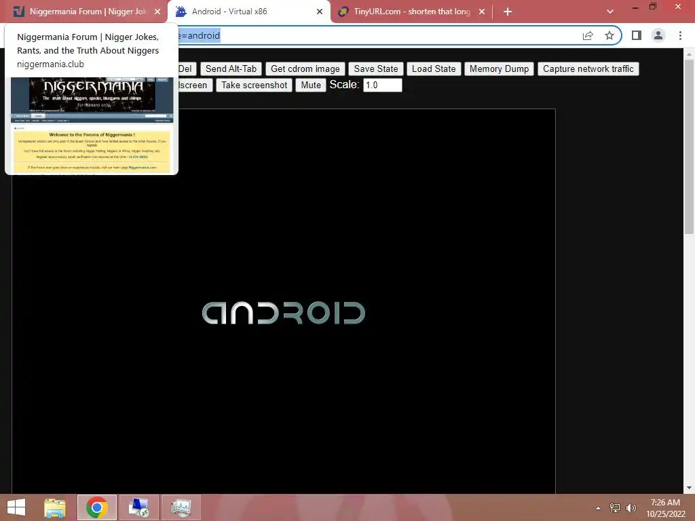Click the Scale value input field
Image resolution: width=695 pixels, height=521 pixels.
click(x=383, y=85)
